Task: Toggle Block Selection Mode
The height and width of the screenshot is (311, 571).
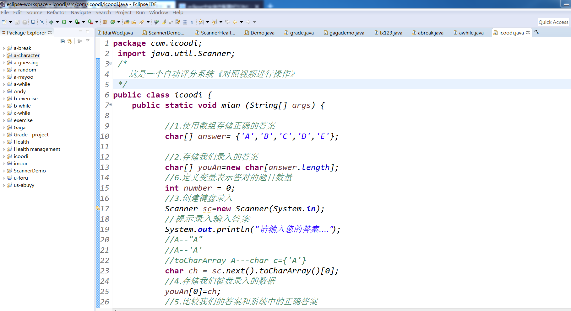Action: (x=185, y=22)
